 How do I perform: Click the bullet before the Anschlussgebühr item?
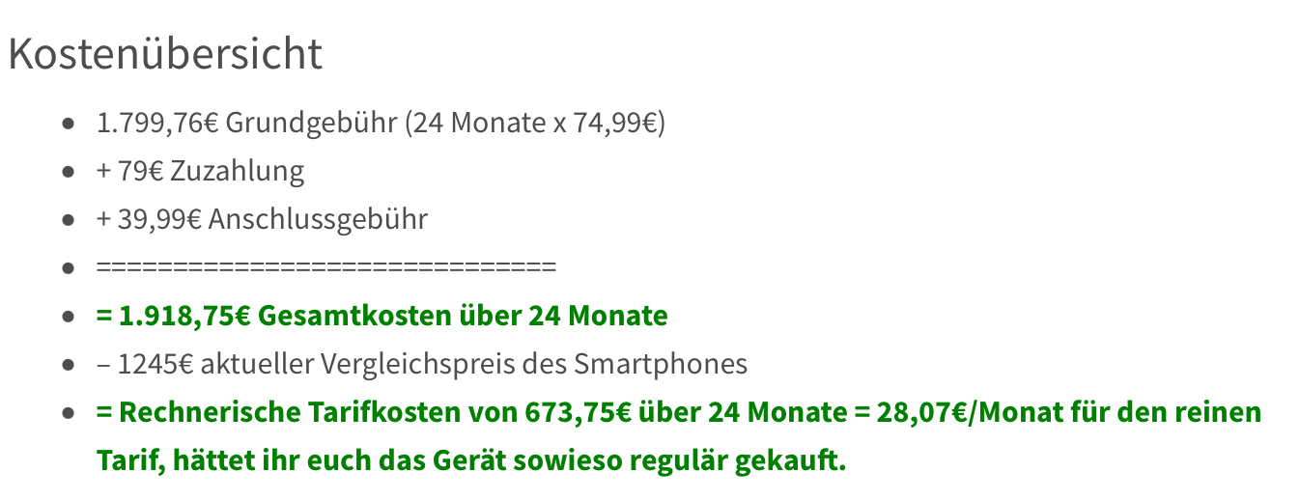[68, 221]
